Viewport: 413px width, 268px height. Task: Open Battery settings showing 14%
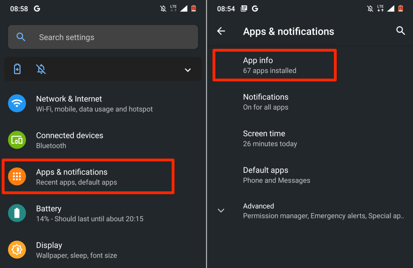(90, 214)
